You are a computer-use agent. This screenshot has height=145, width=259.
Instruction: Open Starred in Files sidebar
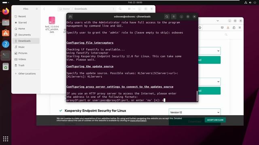[x=26, y=23]
